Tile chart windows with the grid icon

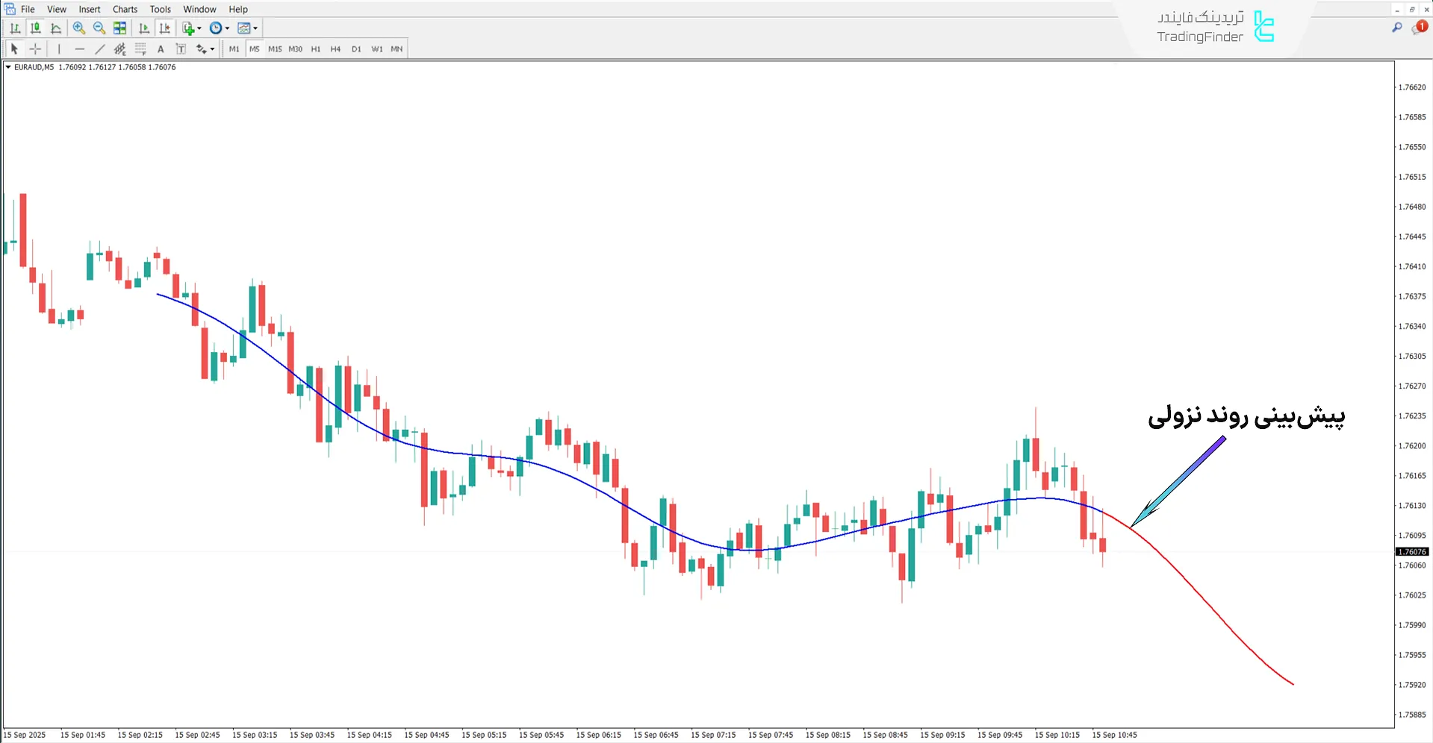(x=119, y=28)
